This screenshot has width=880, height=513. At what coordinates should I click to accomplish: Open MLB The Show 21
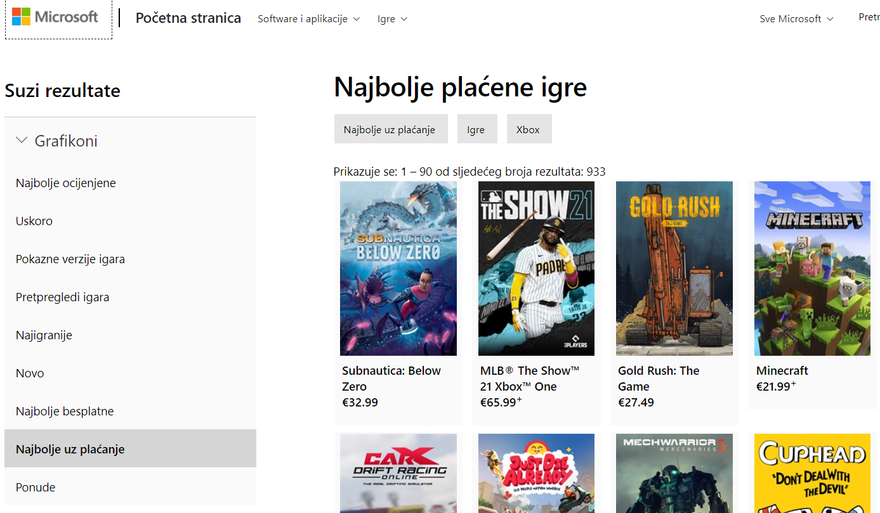pyautogui.click(x=536, y=268)
